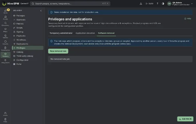Click the Ask the AI button
Screen dimensions: 196x124
[185, 119]
